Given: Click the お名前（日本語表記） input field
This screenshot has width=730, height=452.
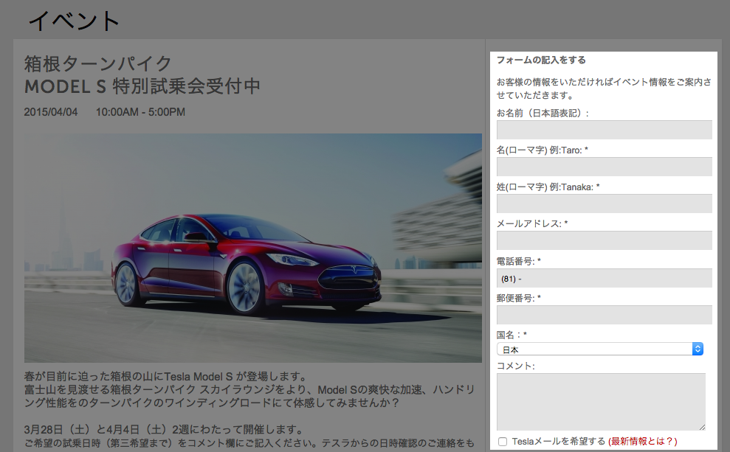Looking at the screenshot, I should point(604,131).
